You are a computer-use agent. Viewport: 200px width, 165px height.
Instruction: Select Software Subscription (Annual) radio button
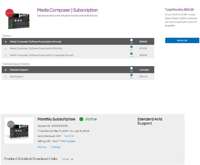6,42
